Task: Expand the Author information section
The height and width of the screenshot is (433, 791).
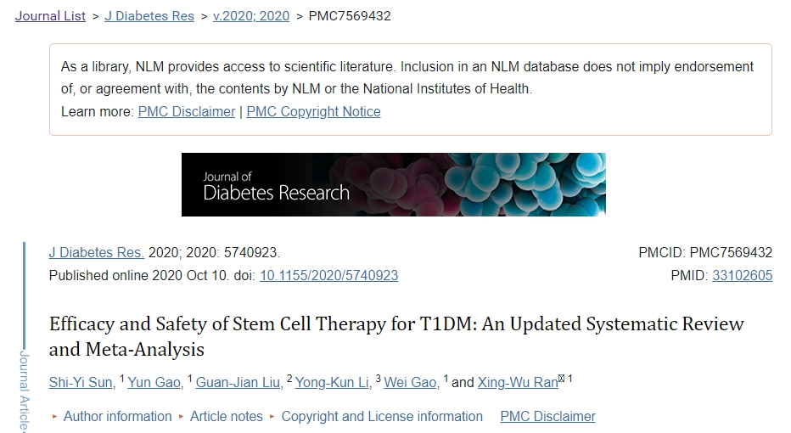Action: (x=117, y=416)
